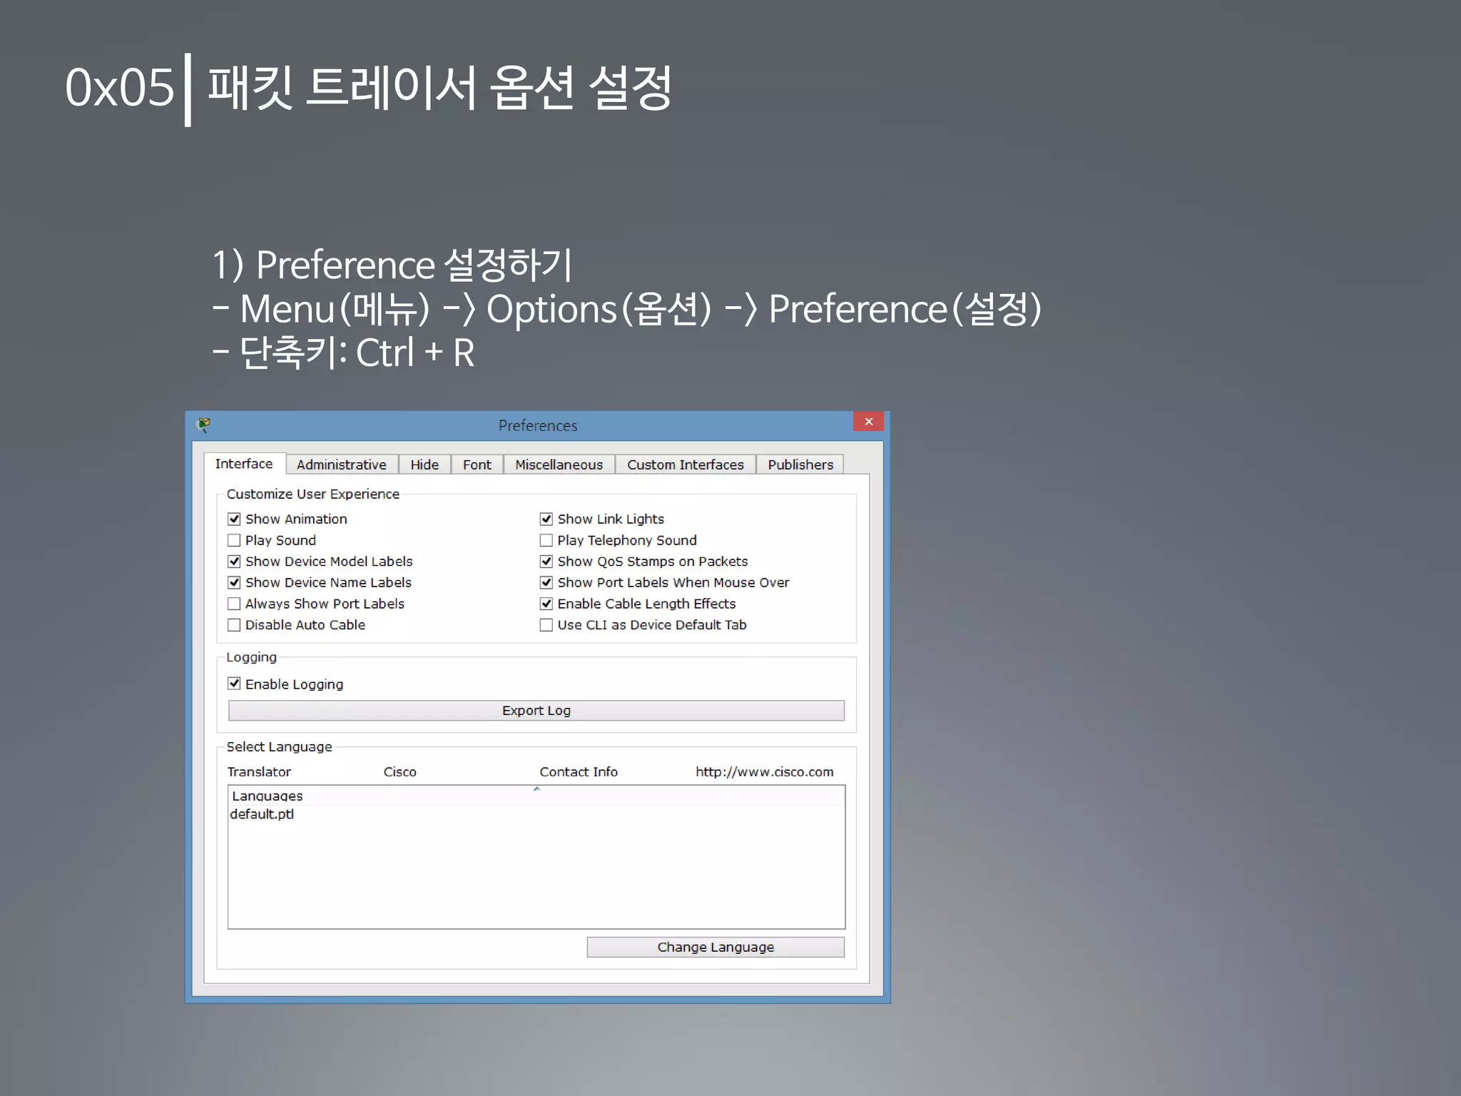1461x1096 pixels.
Task: Click the Translator label
Action: click(259, 772)
